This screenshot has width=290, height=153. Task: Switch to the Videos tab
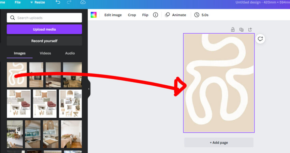45,53
